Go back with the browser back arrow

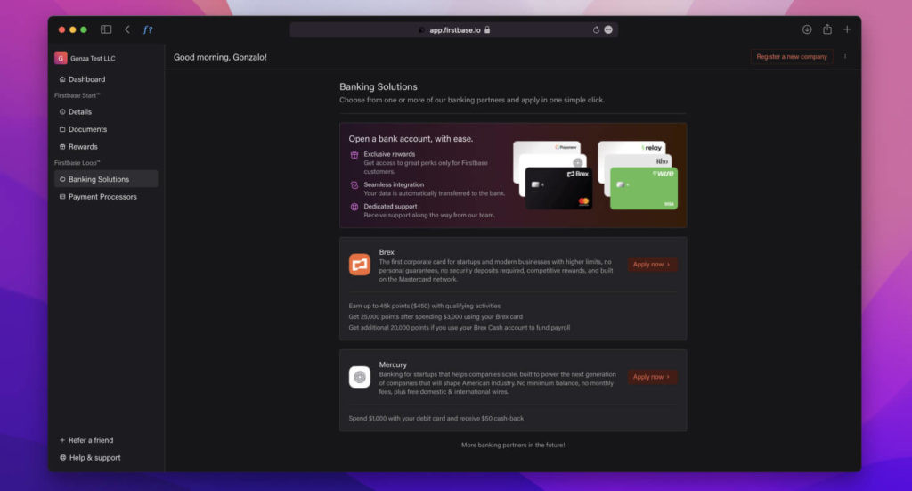click(x=126, y=29)
